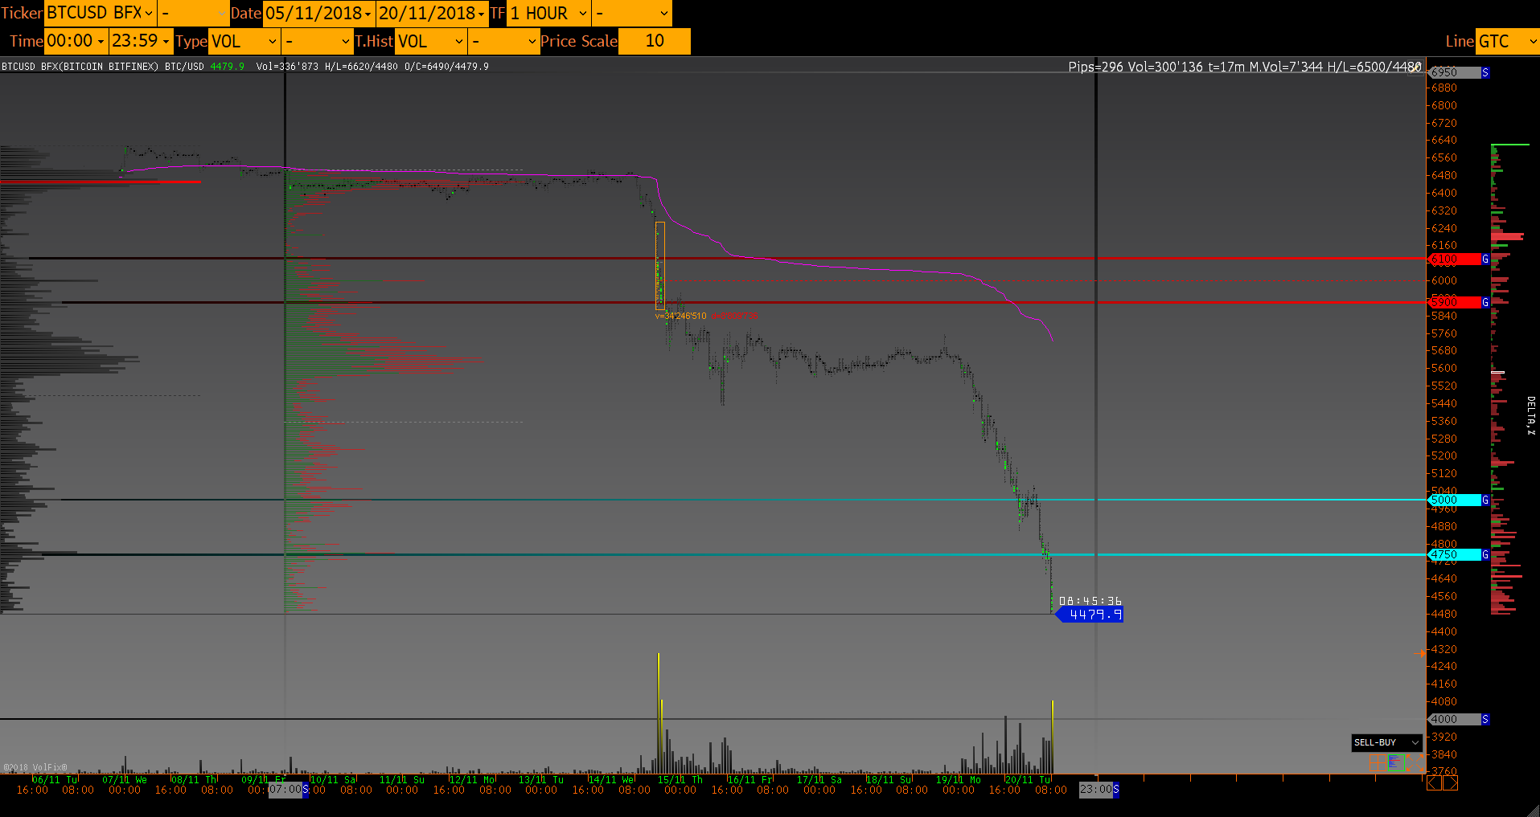
Task: Click the S marker beside the 6950 level
Action: pyautogui.click(x=1485, y=72)
